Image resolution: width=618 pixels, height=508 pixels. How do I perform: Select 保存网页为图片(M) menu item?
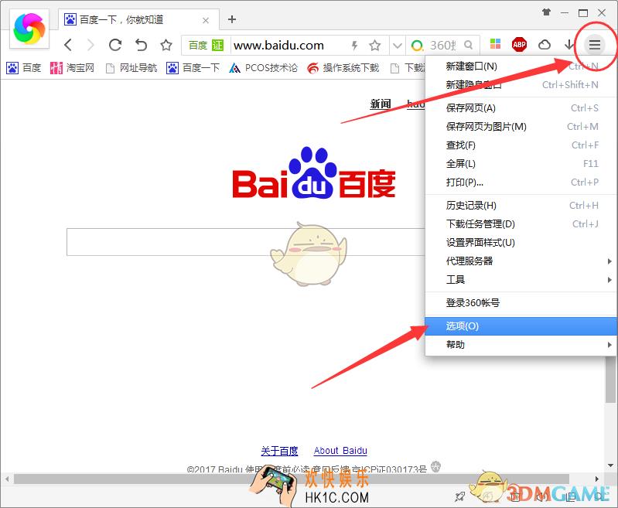521,127
